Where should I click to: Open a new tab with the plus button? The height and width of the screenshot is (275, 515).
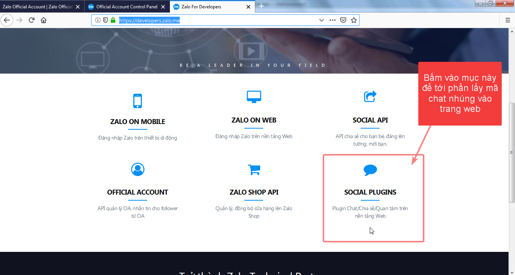261,6
